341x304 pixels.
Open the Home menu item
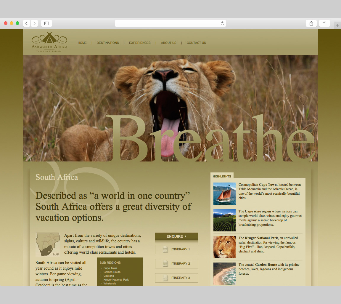click(82, 43)
